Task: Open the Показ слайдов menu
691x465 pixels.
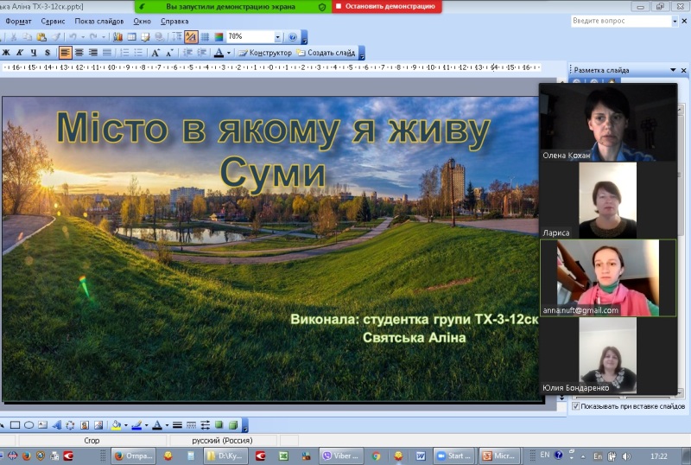Action: tap(98, 21)
